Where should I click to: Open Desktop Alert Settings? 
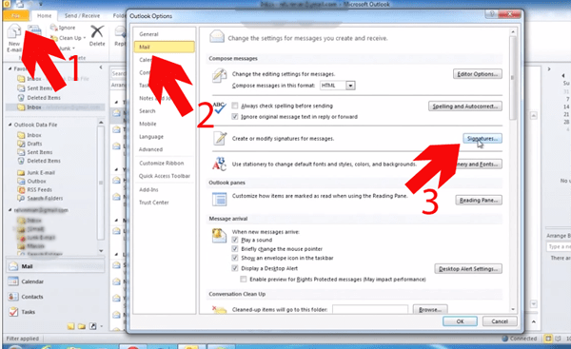point(468,269)
